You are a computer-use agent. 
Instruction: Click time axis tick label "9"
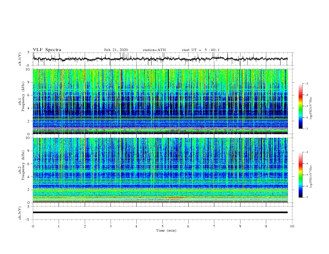(266, 226)
